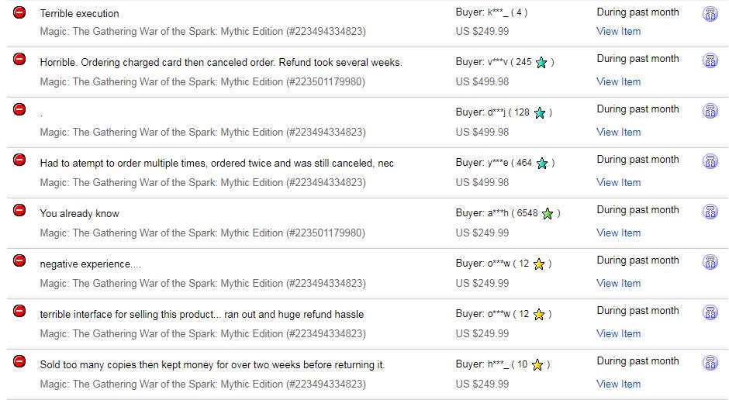The width and height of the screenshot is (729, 400).
Task: Open View Item in the h***_ row
Action: click(x=618, y=384)
